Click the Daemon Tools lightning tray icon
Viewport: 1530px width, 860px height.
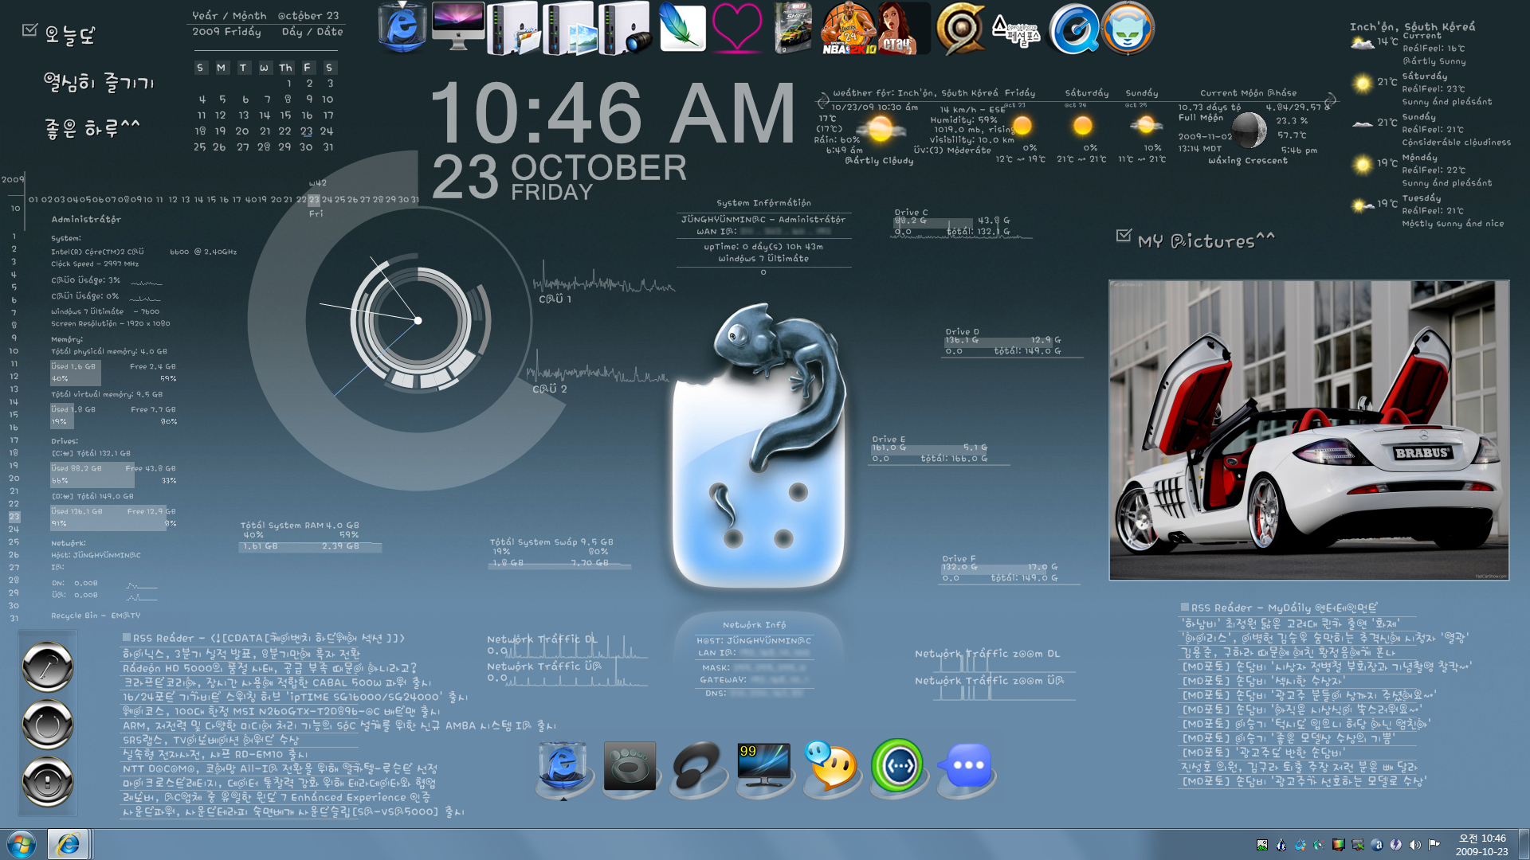coord(1395,845)
